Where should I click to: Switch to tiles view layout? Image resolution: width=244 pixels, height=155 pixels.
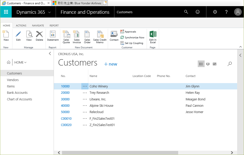coord(215,64)
